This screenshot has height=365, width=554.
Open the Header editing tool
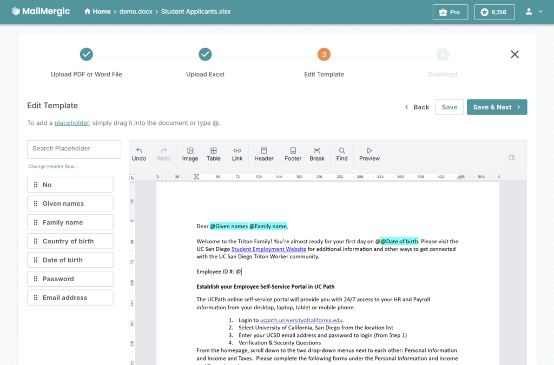pos(264,154)
